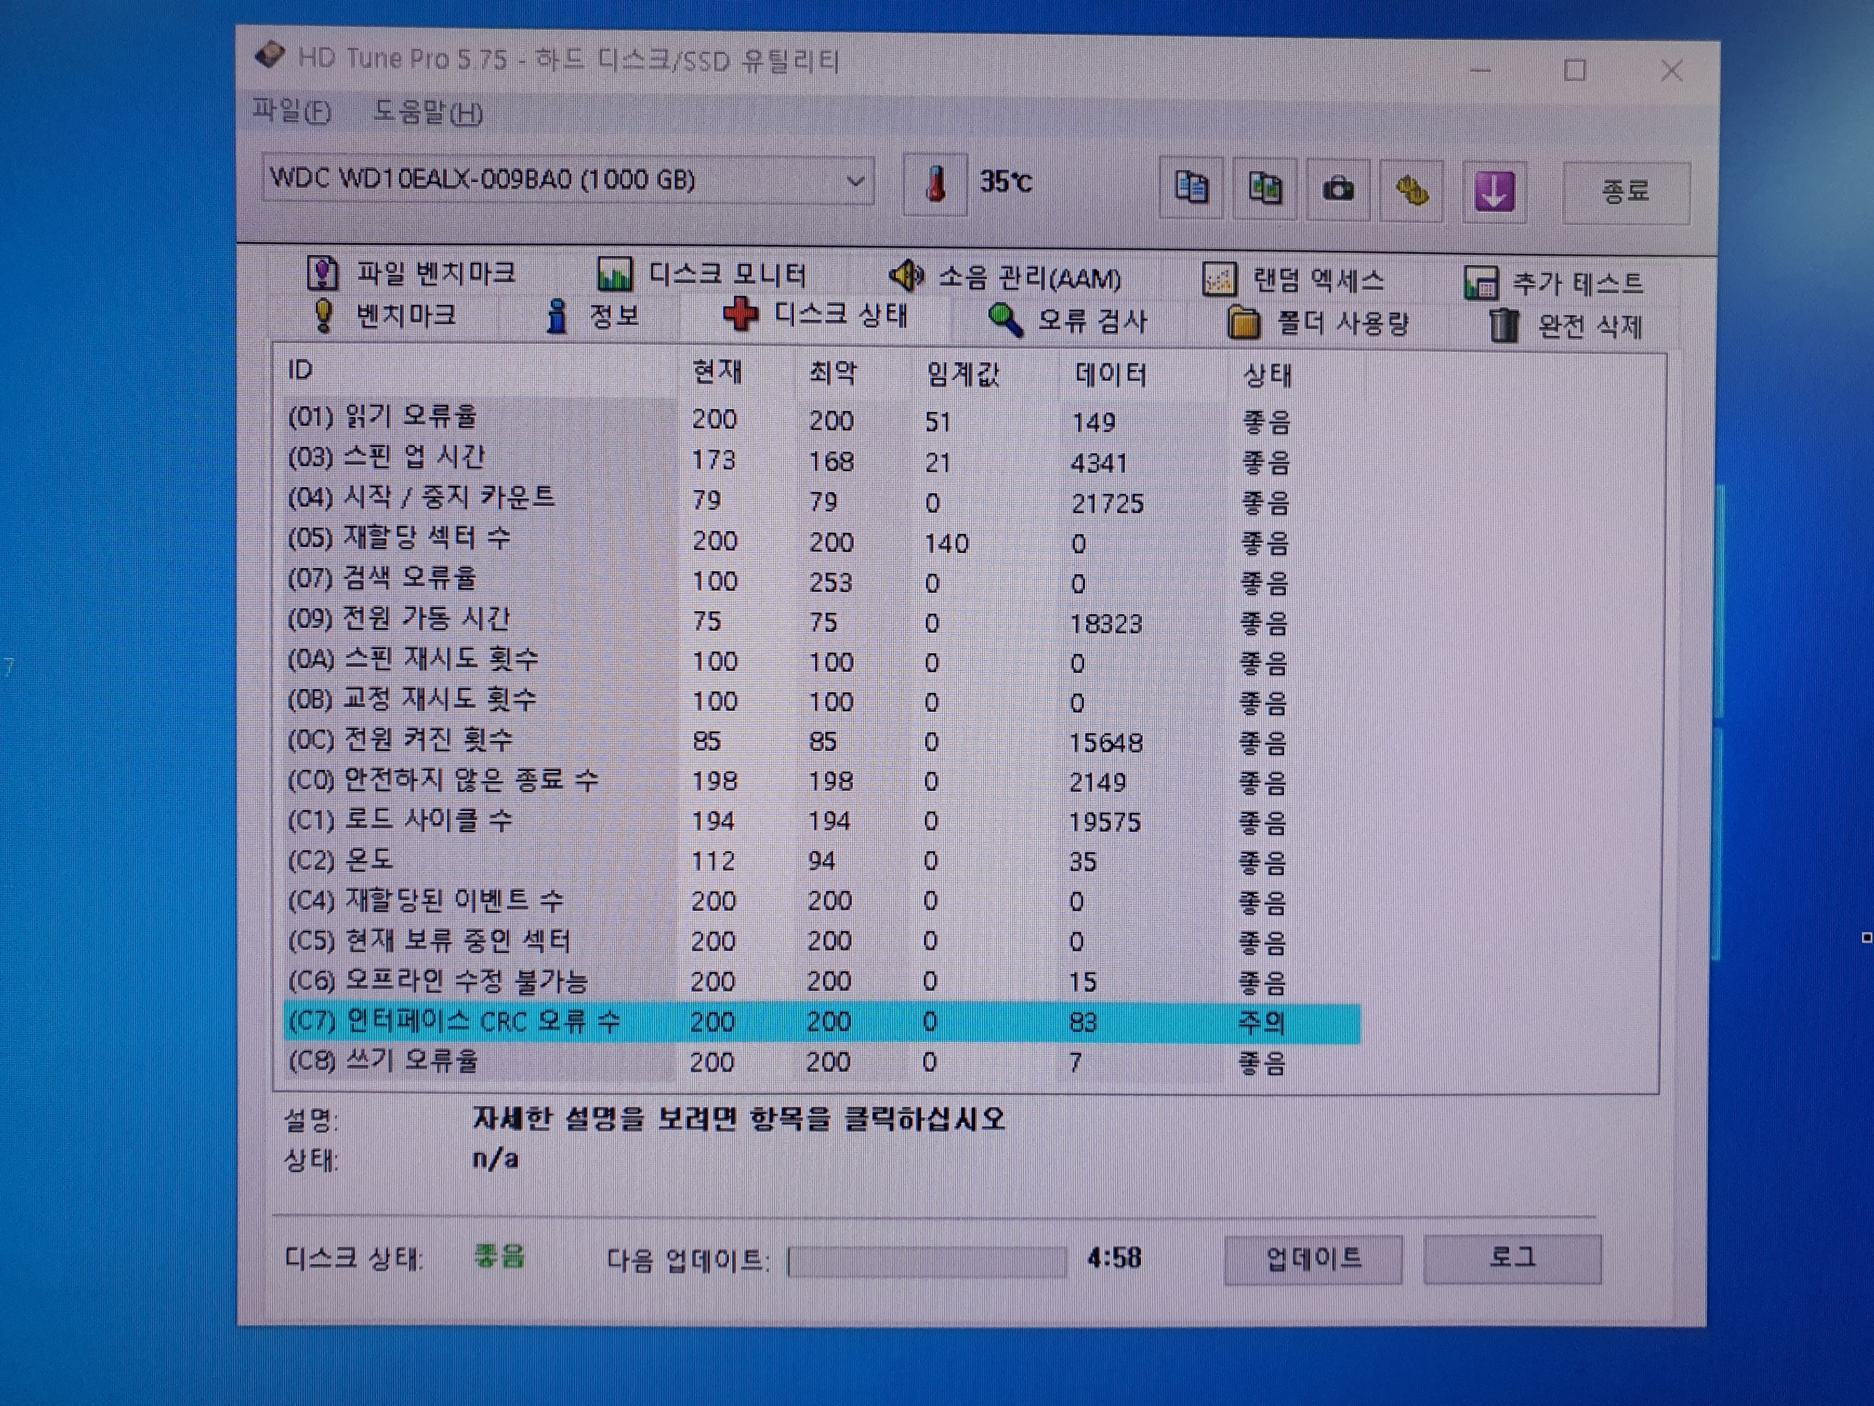
Task: Select the (C5) 현재 보류 중인 섹터 row
Action: (x=823, y=941)
